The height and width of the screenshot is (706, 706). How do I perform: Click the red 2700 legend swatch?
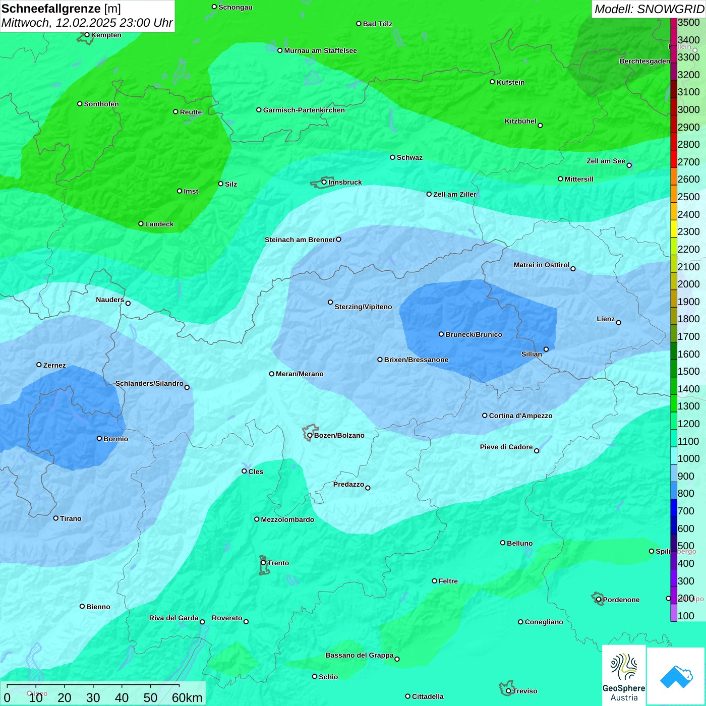pos(674,159)
